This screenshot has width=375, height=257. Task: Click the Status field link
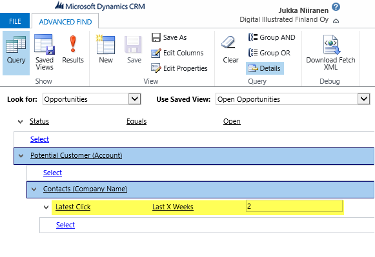pyautogui.click(x=39, y=121)
